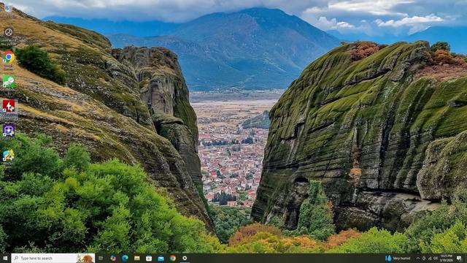467x263 pixels.
Task: Launch Google Chrome from the taskbar
Action: [173, 258]
